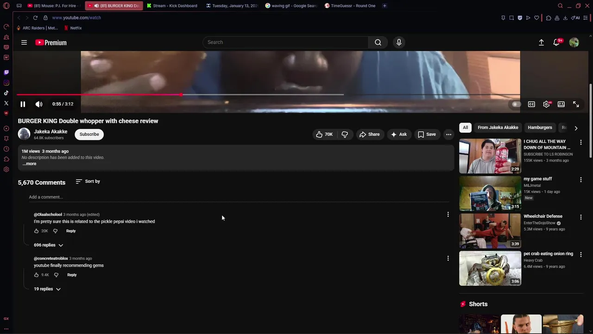Screen dimensions: 593x334
Task: Go to YouTube Premium home logo
Action: (51, 42)
